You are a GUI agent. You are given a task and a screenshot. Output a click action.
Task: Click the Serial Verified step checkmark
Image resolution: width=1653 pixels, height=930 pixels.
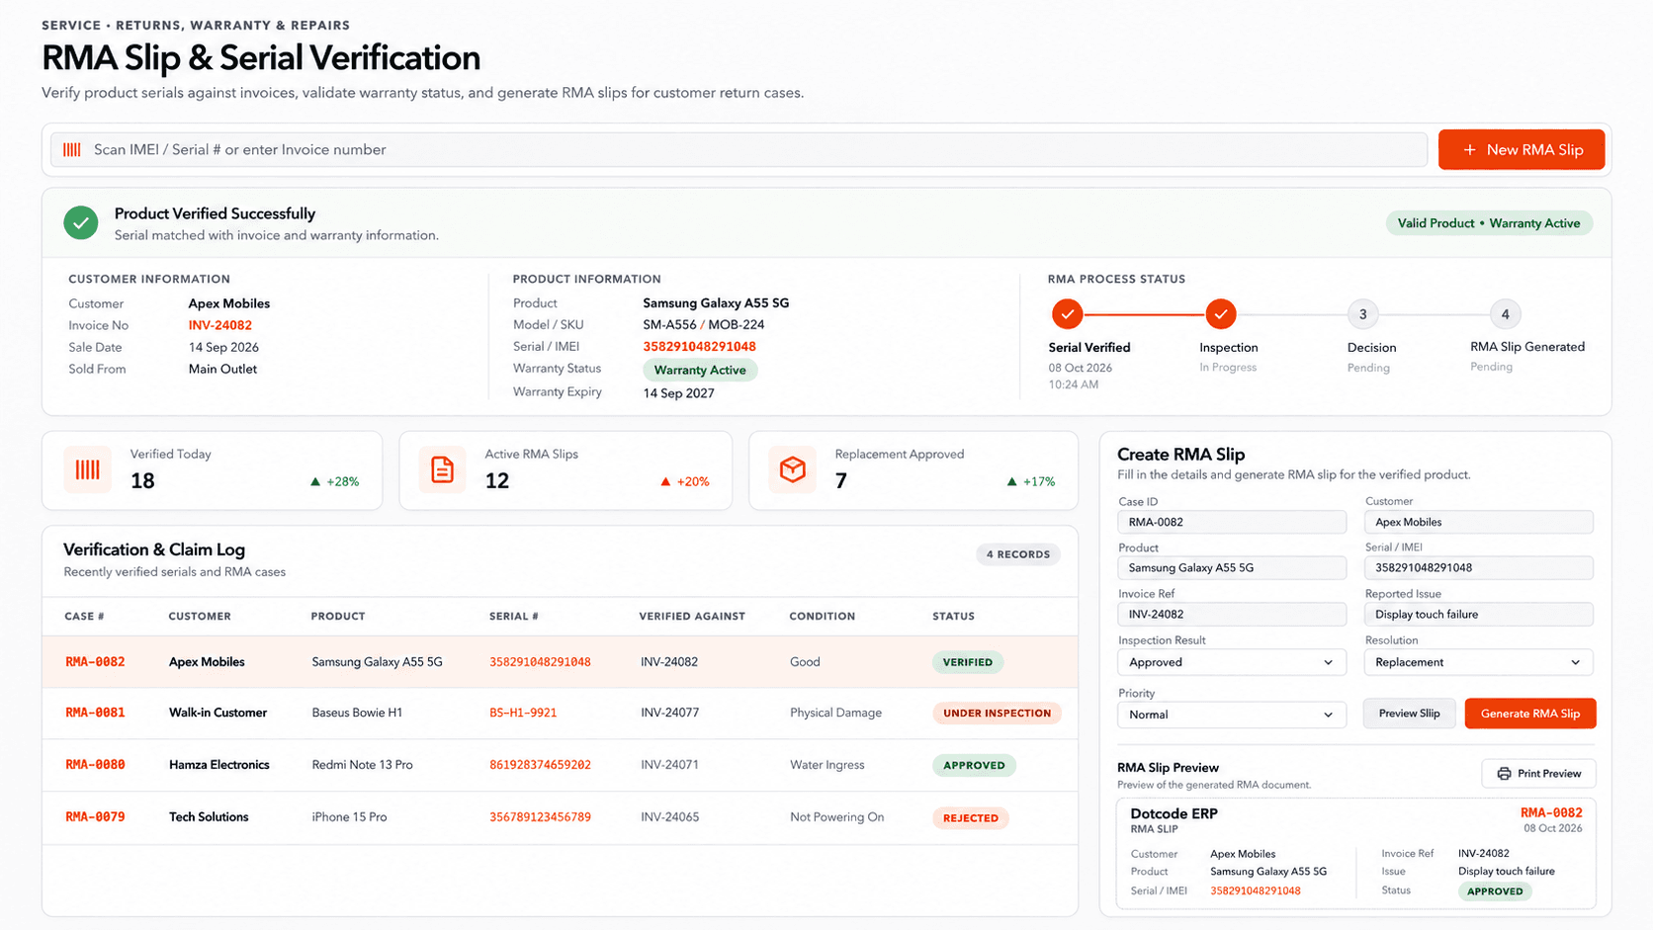(x=1067, y=314)
